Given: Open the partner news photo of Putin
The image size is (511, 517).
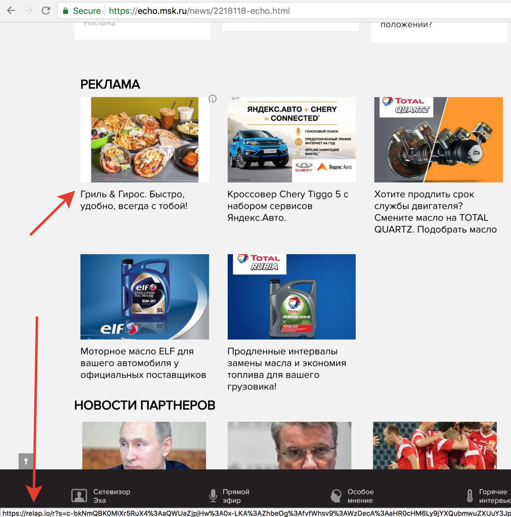Looking at the screenshot, I should tap(144, 446).
